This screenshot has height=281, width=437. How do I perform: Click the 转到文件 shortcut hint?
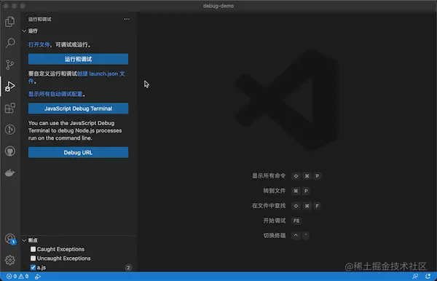click(x=275, y=191)
